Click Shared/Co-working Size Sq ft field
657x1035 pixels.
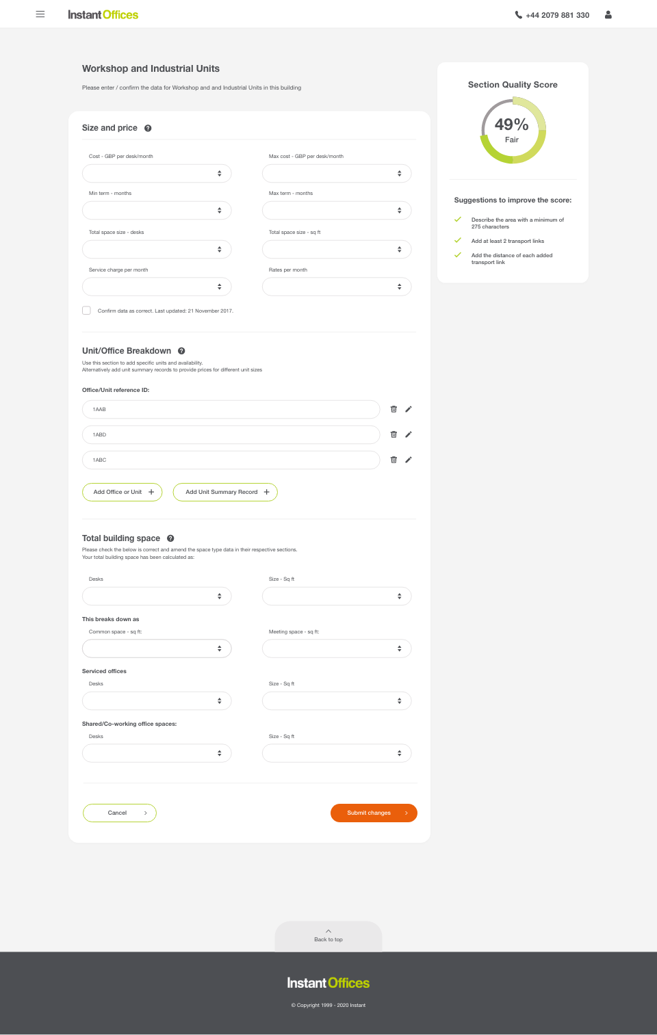tap(337, 753)
